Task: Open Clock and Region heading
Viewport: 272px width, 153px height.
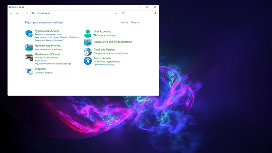Action: (x=104, y=49)
